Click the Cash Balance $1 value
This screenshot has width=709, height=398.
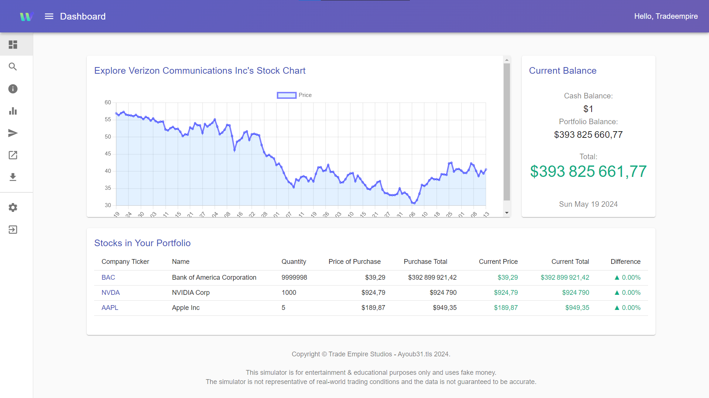point(588,109)
